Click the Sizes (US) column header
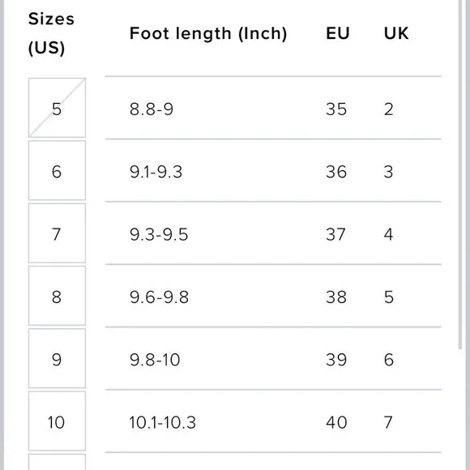Viewport: 470px width, 470px height. coord(51,33)
